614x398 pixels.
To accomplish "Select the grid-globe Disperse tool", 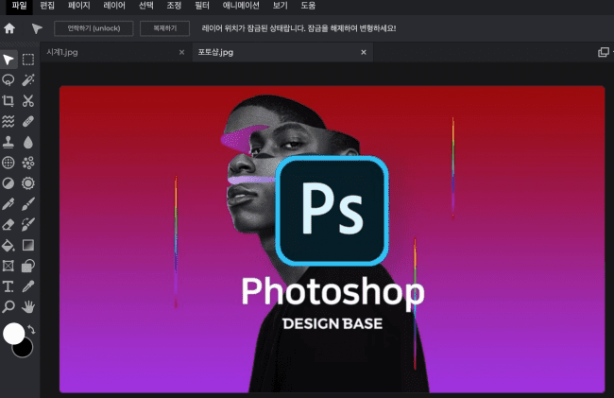I will (x=9, y=163).
